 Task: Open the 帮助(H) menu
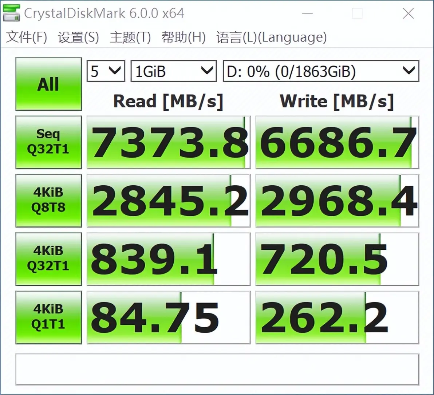pyautogui.click(x=184, y=37)
